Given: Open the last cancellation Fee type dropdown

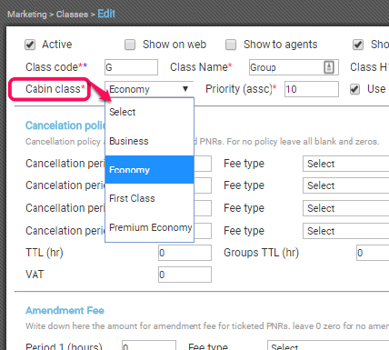Looking at the screenshot, I should click(346, 231).
